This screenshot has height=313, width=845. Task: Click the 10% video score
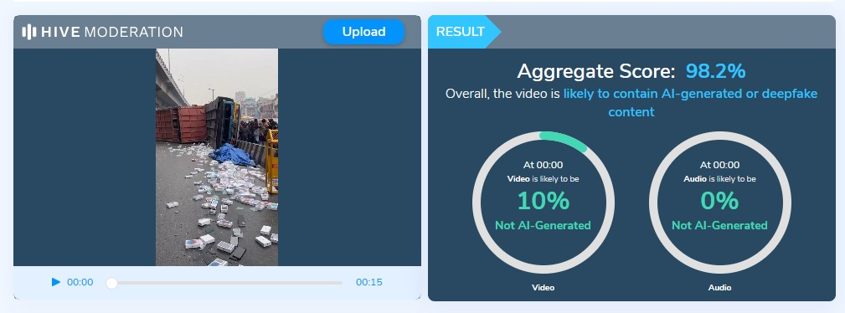pyautogui.click(x=544, y=201)
